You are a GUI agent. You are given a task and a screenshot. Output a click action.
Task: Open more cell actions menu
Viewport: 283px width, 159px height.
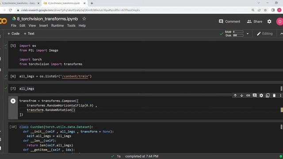coord(280,95)
